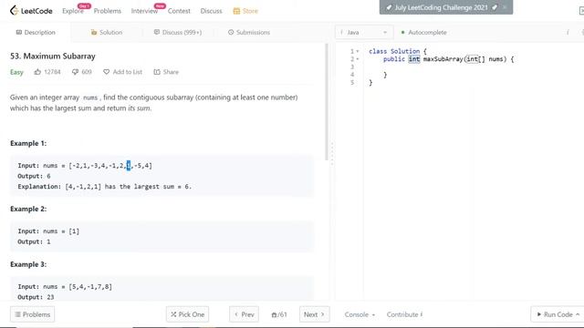Click the panel divider drag handle

[x=332, y=153]
